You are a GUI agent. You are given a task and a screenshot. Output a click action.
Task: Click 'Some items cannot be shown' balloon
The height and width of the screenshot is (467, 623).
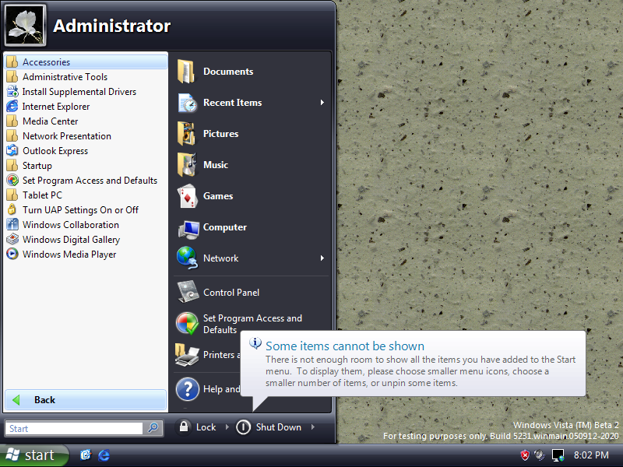414,363
